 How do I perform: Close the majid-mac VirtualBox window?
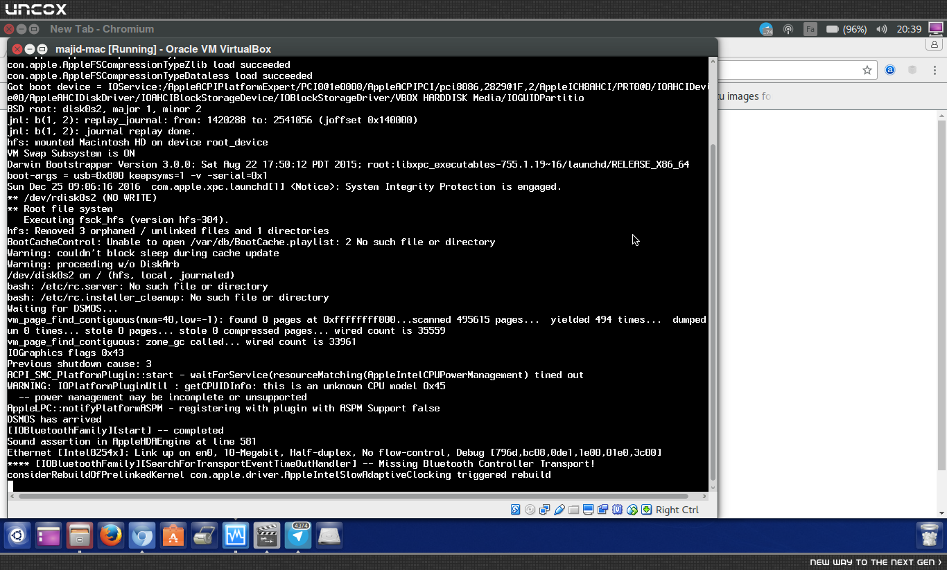(17, 48)
